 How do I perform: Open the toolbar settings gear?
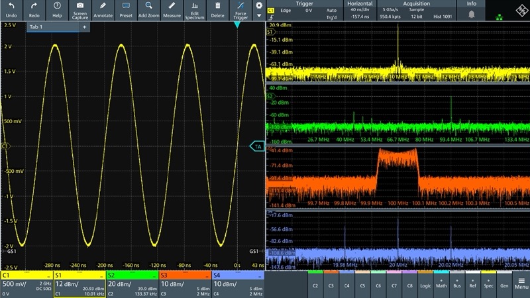(x=259, y=6)
